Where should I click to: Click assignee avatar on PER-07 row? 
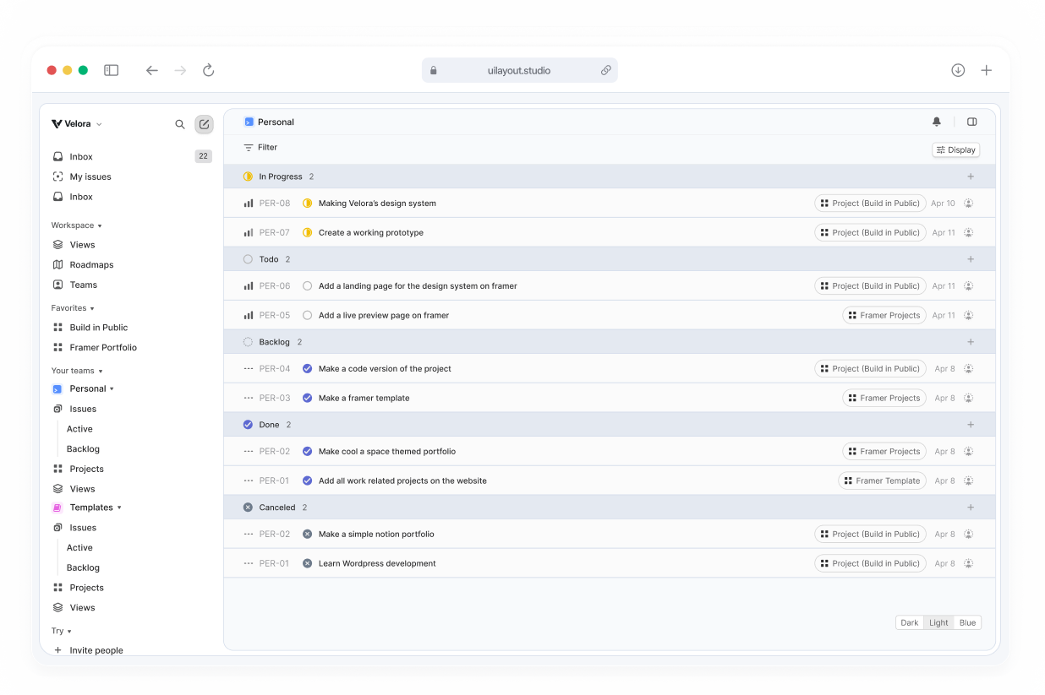click(969, 233)
